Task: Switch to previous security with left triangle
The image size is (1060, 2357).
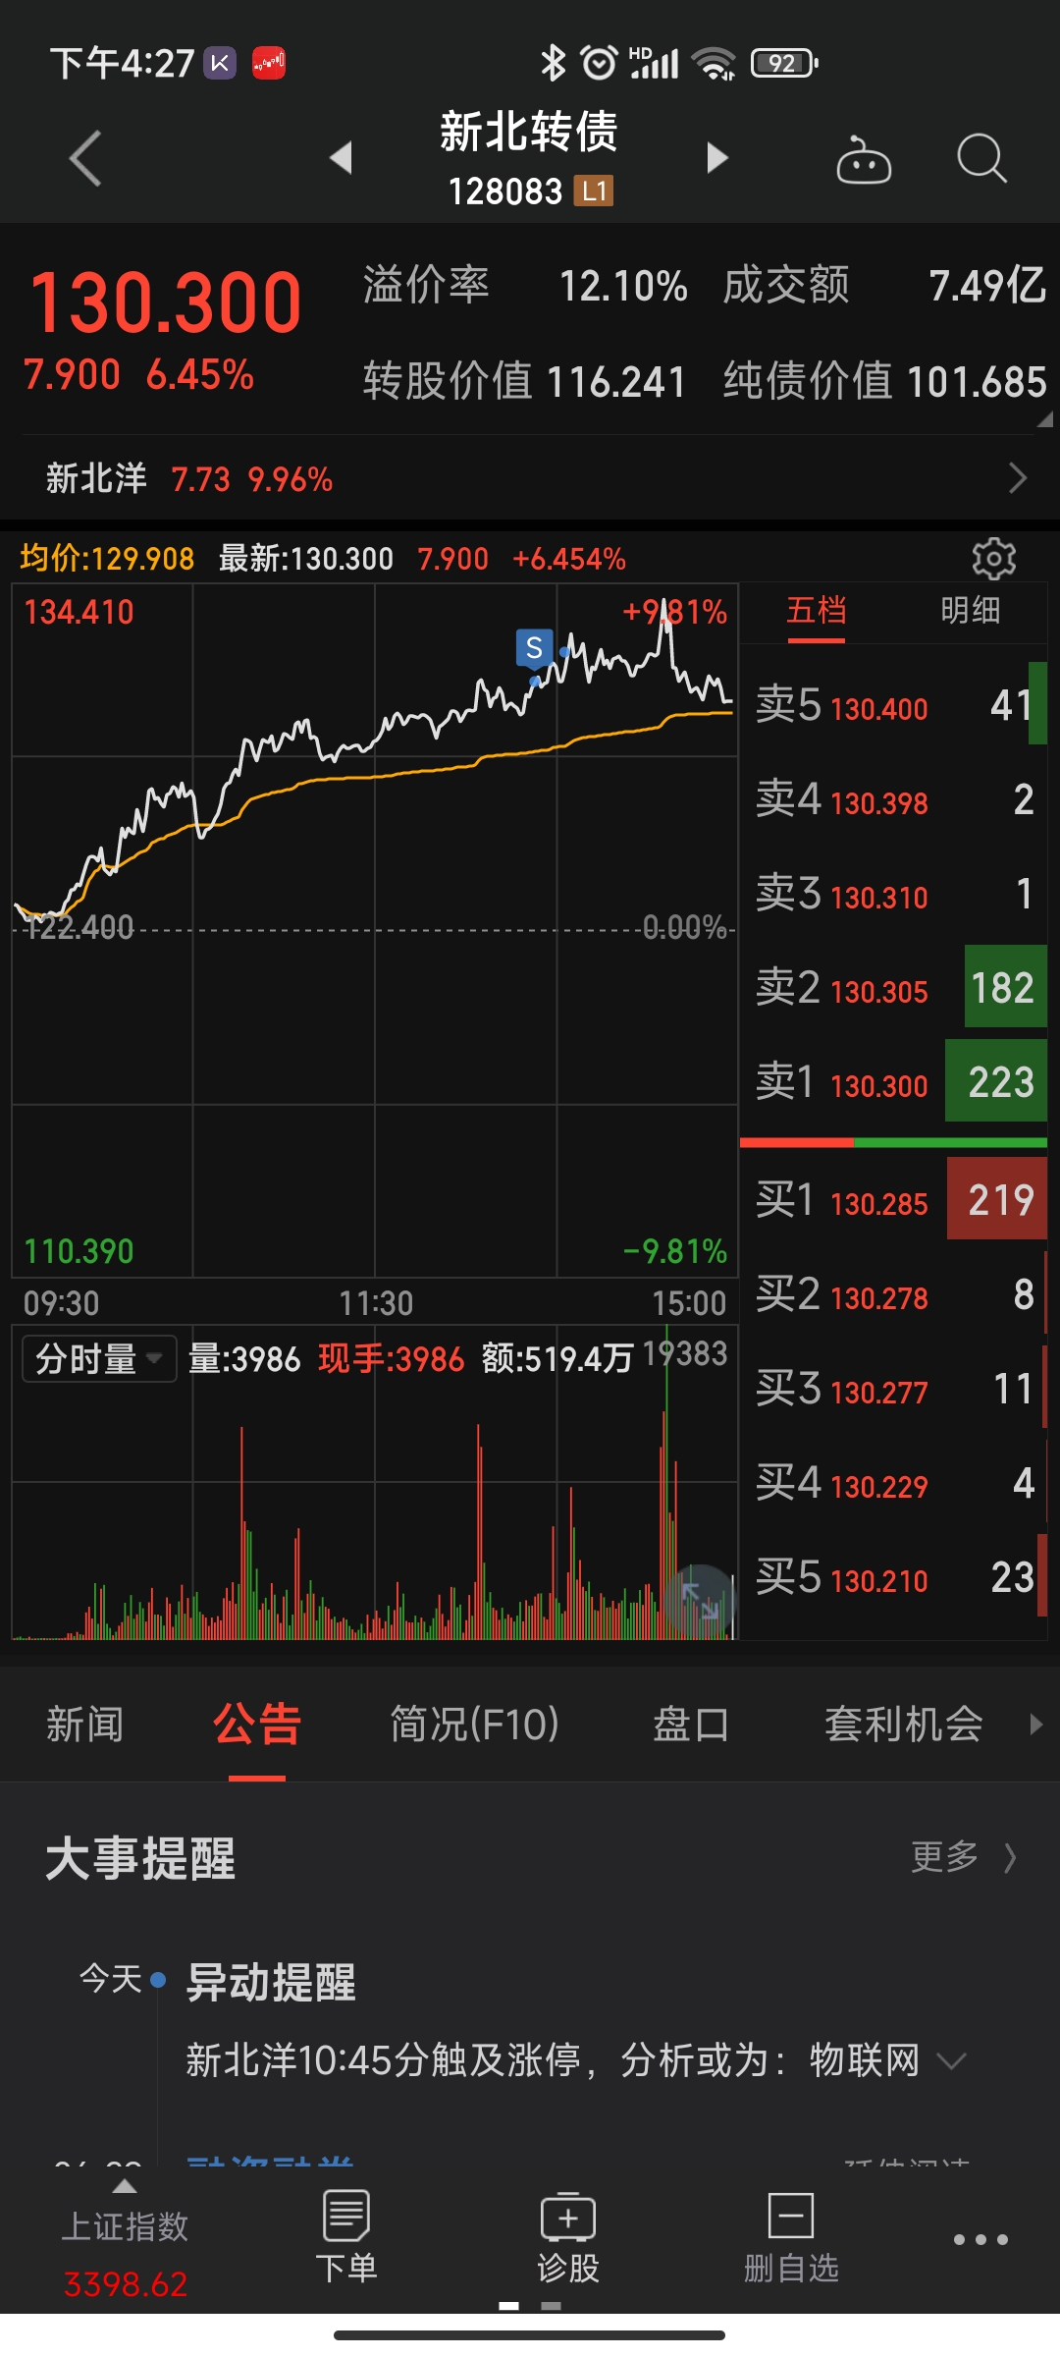Action: point(341,157)
